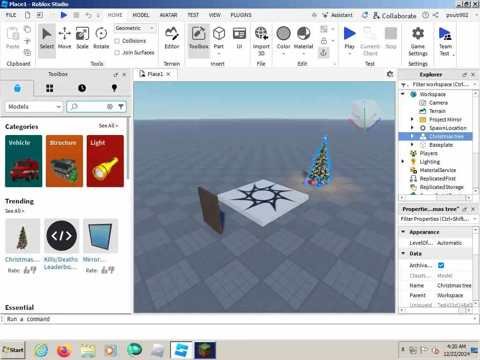Expand the Christmas tree model
Screen dimensions: 480x360
tap(412, 136)
